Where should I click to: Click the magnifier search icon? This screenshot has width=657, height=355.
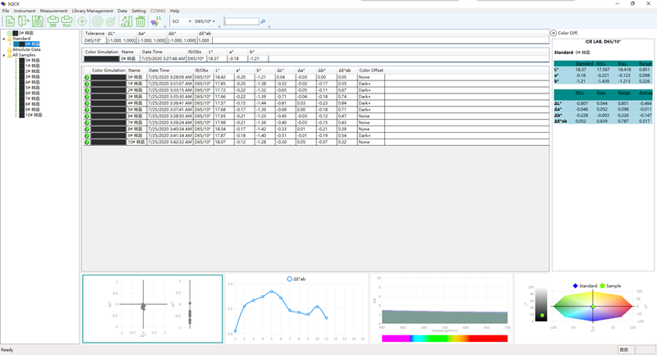(263, 21)
